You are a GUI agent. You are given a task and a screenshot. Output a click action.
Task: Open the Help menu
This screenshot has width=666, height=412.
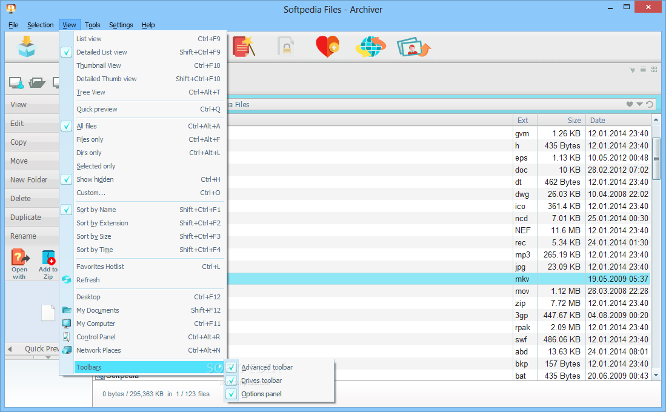coord(148,25)
